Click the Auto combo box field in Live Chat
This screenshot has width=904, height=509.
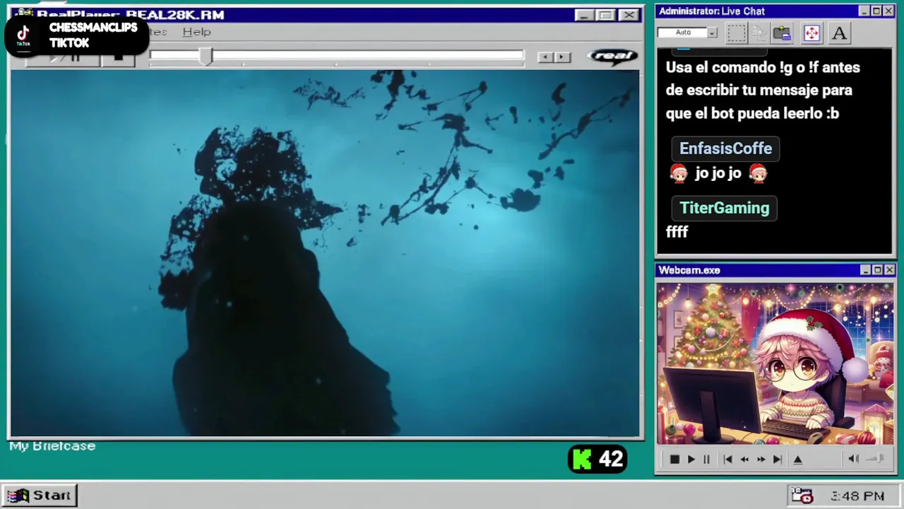point(687,33)
